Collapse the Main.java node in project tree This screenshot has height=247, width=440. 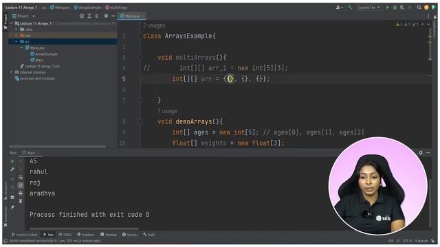21,47
